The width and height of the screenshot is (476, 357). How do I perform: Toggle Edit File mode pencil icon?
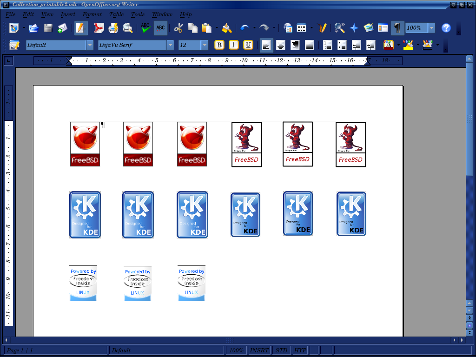tap(81, 28)
